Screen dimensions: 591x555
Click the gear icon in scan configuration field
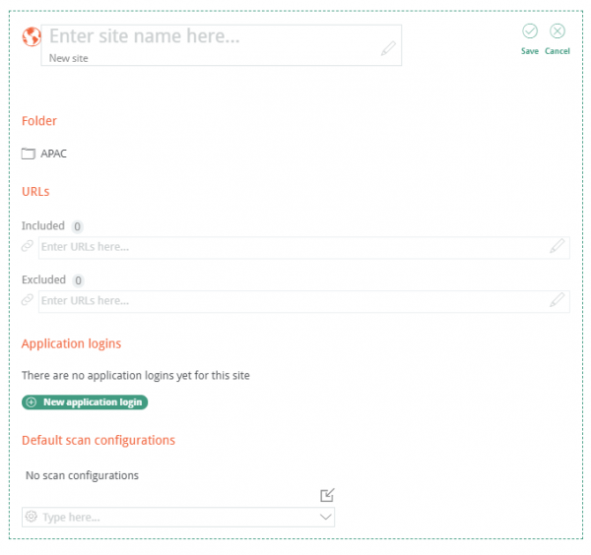32,517
